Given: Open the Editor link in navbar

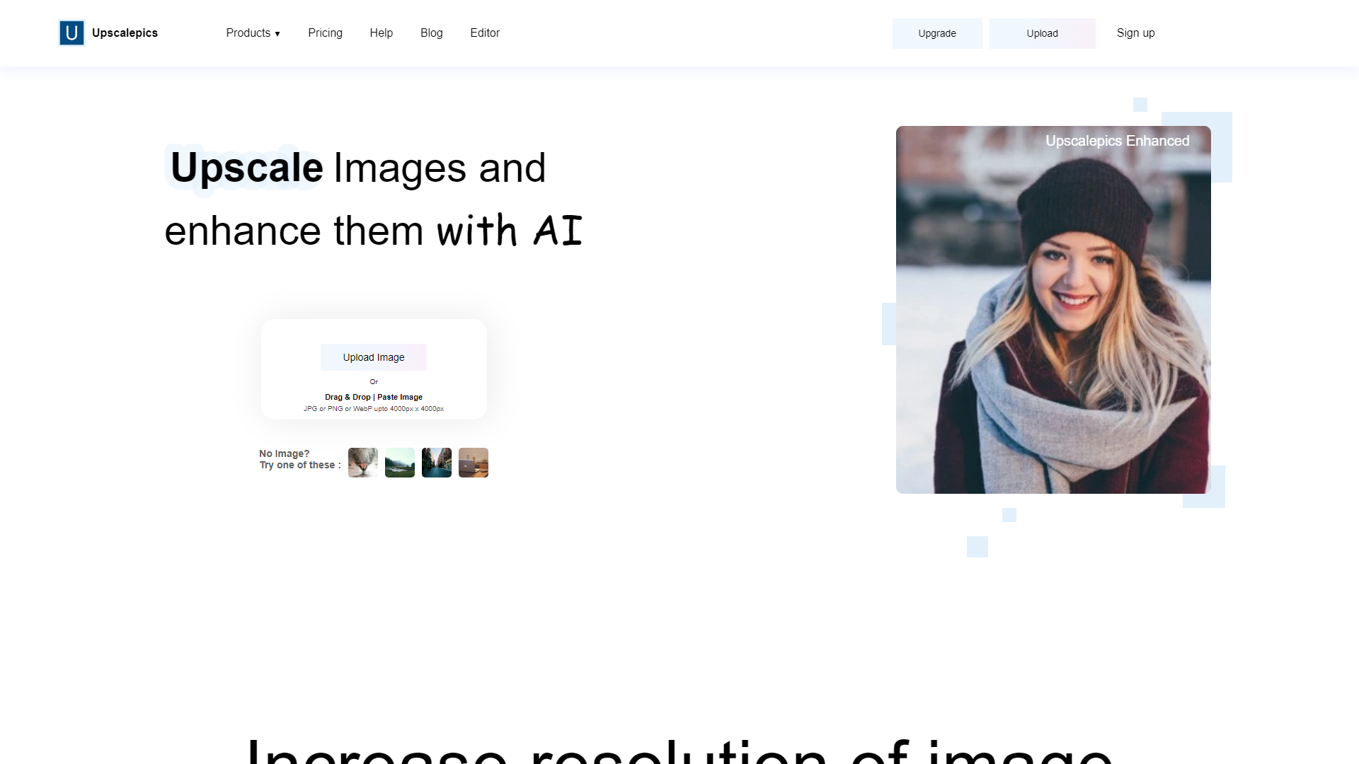Looking at the screenshot, I should click(x=485, y=33).
